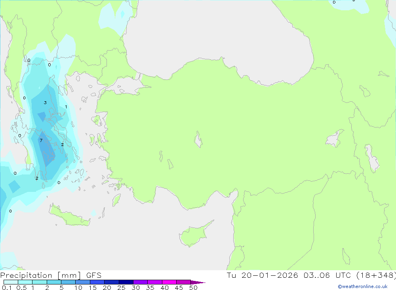
Task: Select the 15–20 mm legend color swatch
Action: [x=97, y=282]
